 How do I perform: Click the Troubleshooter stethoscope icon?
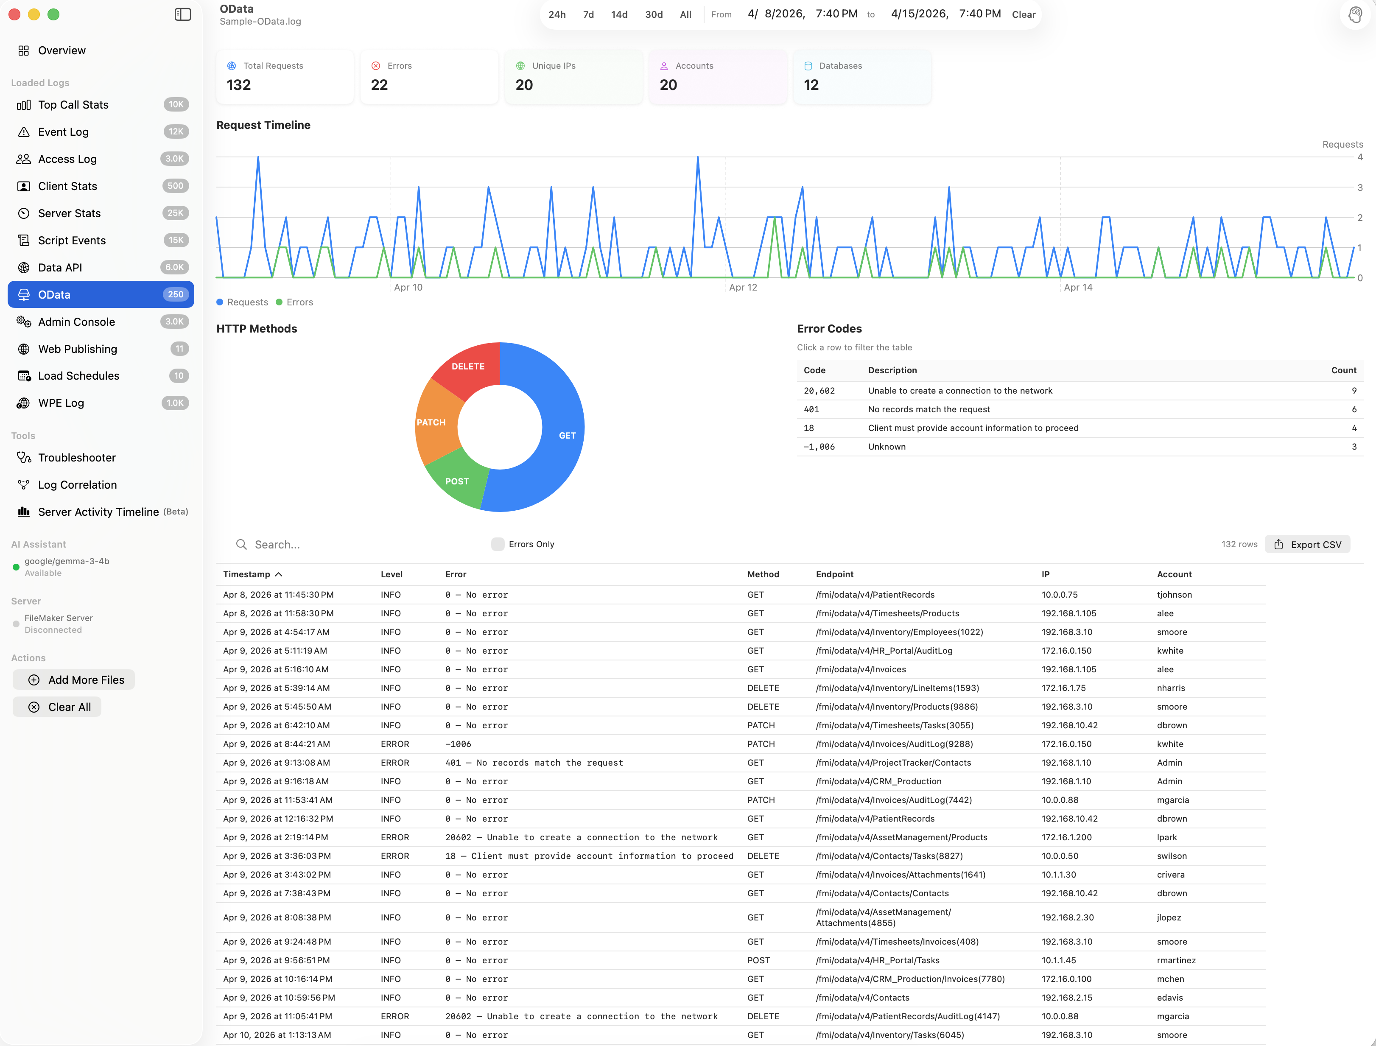tap(24, 458)
